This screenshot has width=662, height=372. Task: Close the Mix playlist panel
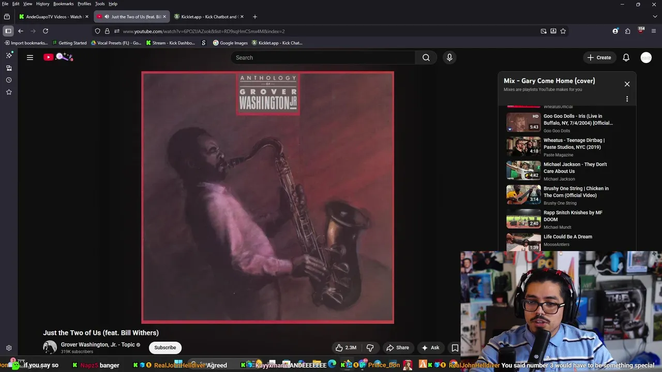627,84
